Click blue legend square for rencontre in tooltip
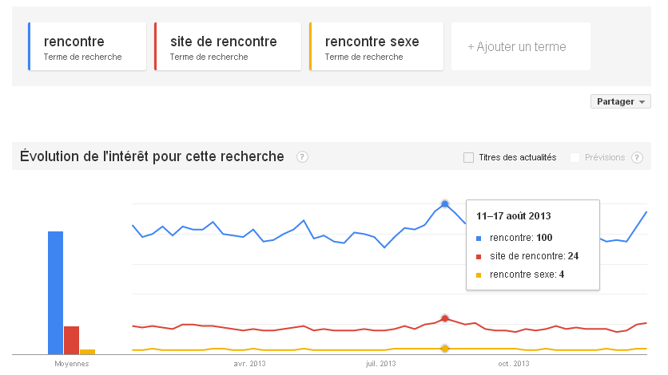Image resolution: width=668 pixels, height=375 pixels. (479, 238)
